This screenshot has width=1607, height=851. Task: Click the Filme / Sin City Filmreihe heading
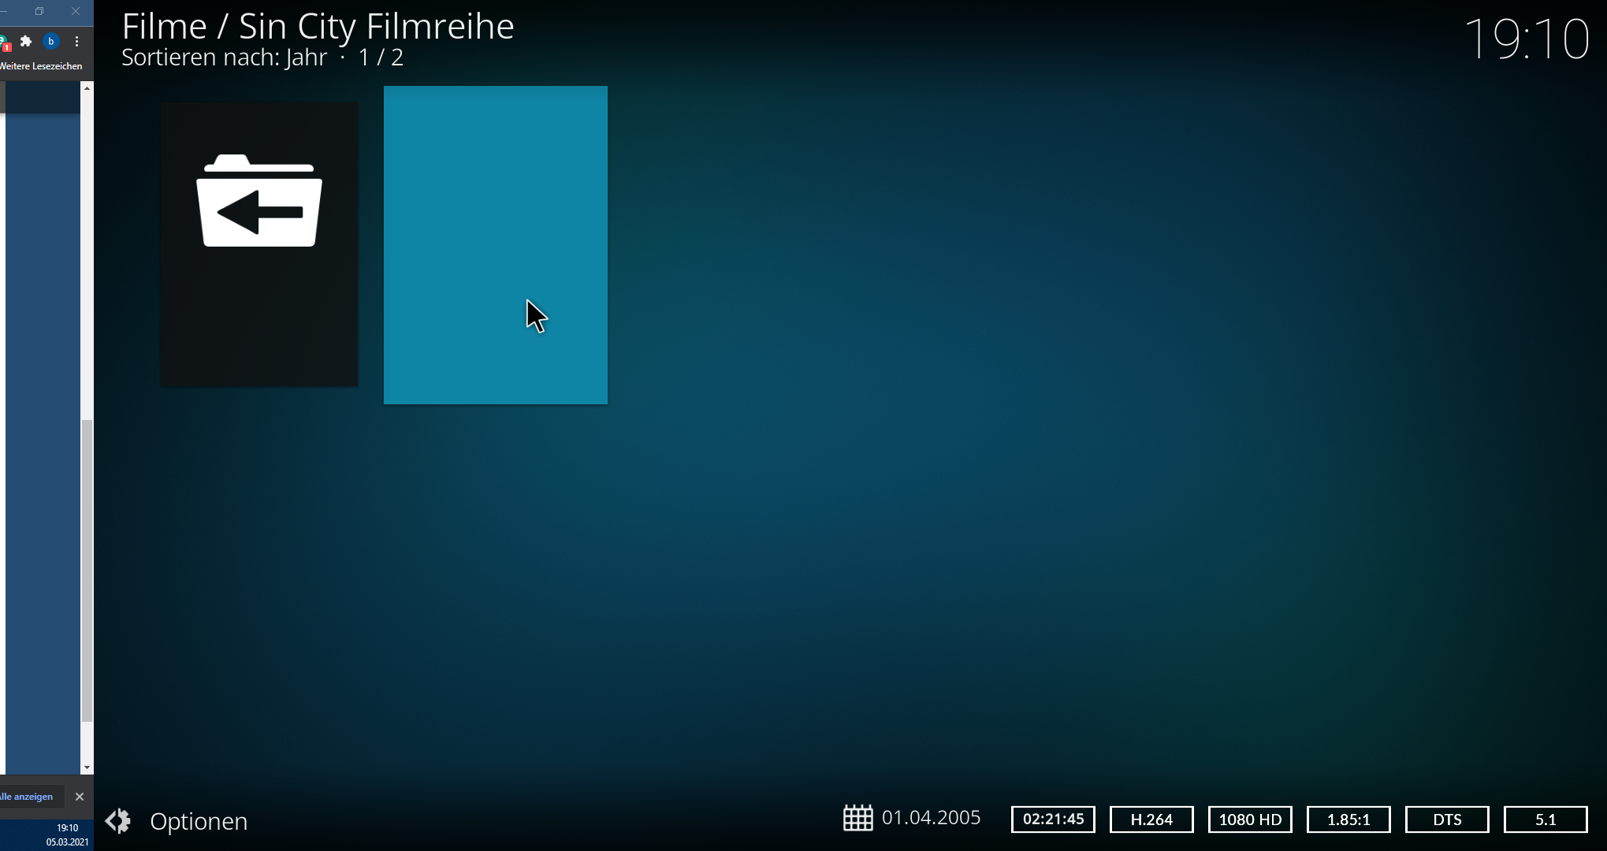coord(318,27)
